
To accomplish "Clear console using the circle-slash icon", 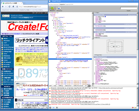I will pyautogui.click(x=57, y=108).
